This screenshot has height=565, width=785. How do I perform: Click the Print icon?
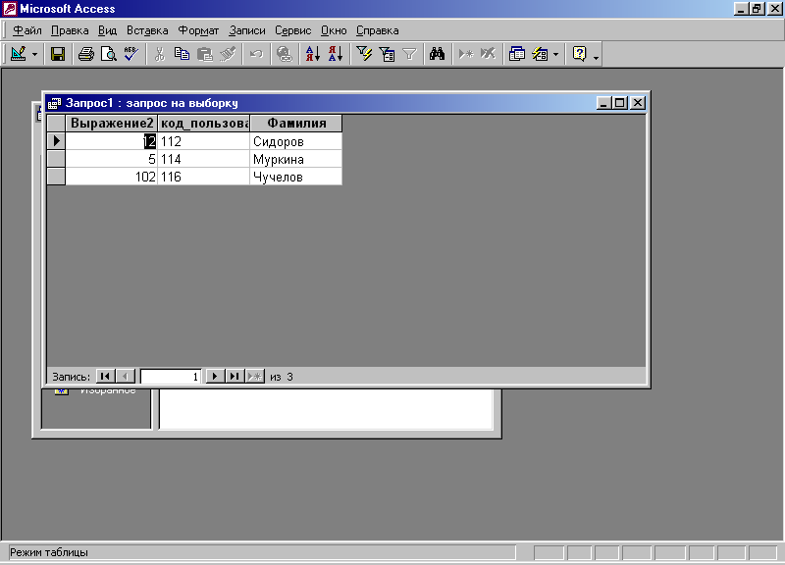86,54
